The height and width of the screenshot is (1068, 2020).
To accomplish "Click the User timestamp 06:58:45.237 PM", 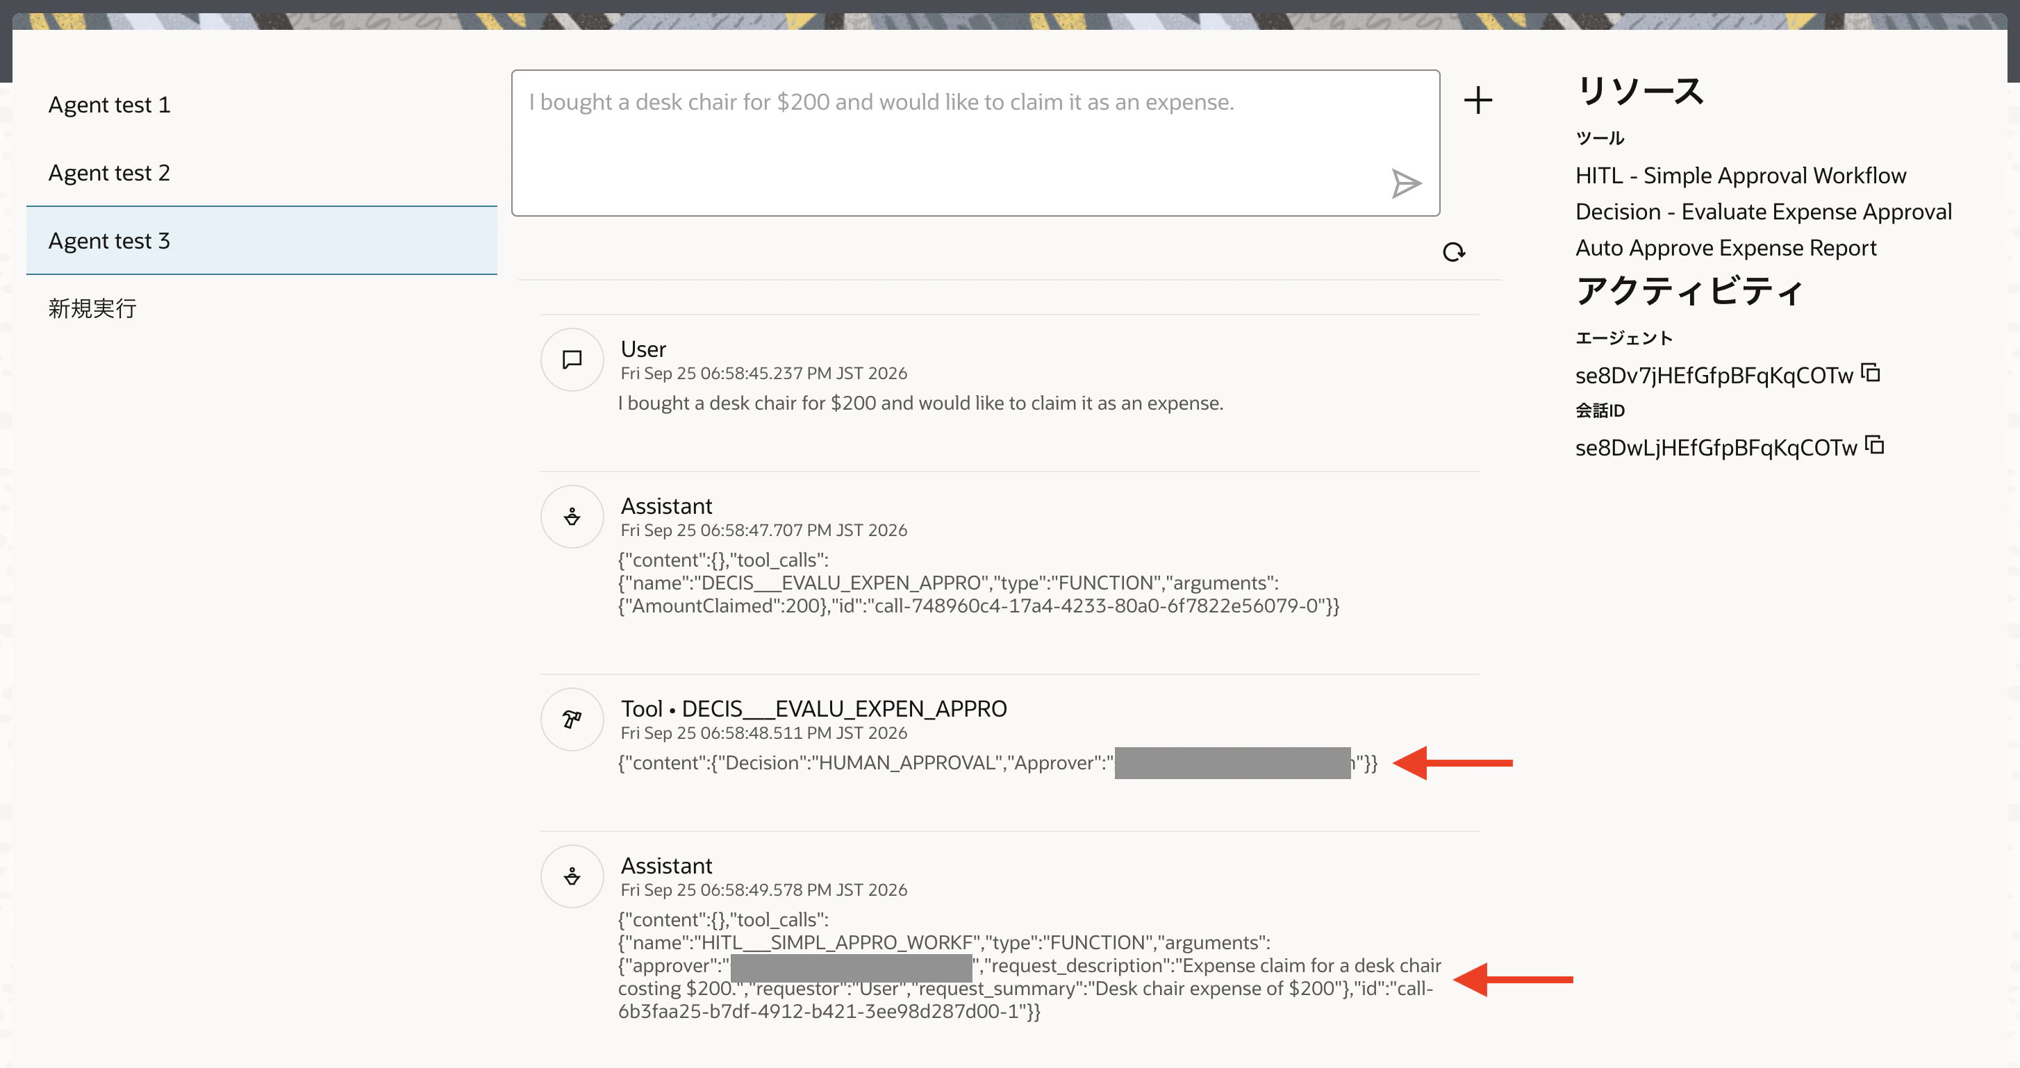I will click(764, 374).
